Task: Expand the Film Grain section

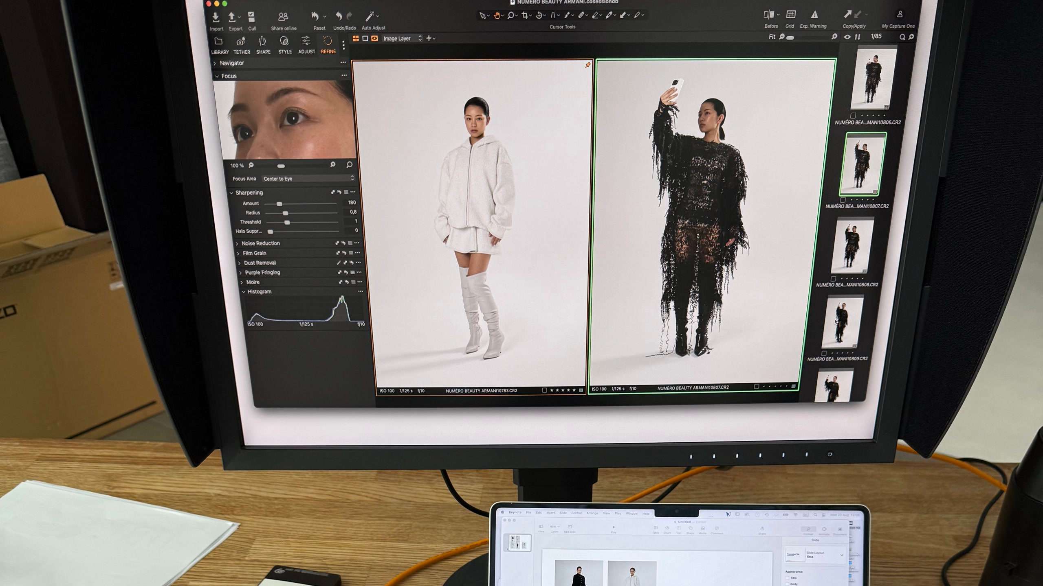Action: (238, 253)
